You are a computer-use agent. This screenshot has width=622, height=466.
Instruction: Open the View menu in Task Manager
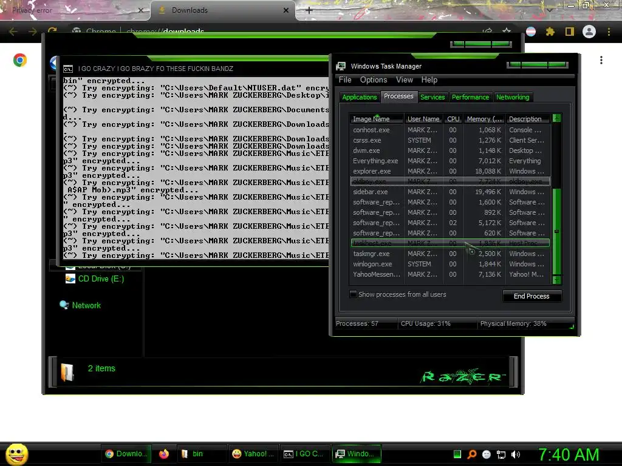(x=404, y=79)
